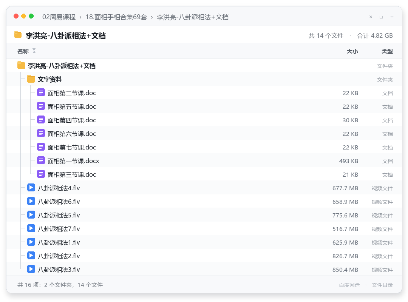408x302 pixels.
Task: Click the 30 KB size value
Action: 351,120
